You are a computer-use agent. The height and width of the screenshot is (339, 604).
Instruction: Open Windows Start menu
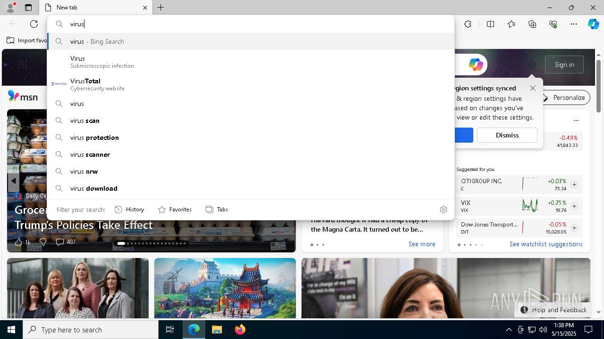pos(11,330)
